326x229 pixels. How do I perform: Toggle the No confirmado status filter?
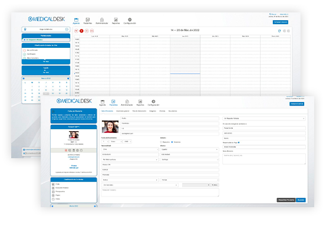click(24, 50)
